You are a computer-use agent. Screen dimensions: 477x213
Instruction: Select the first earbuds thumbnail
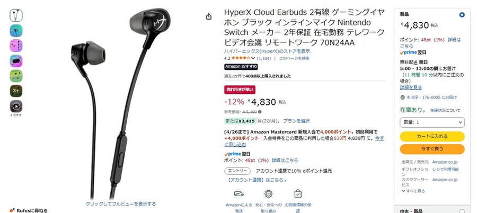[x=16, y=15]
